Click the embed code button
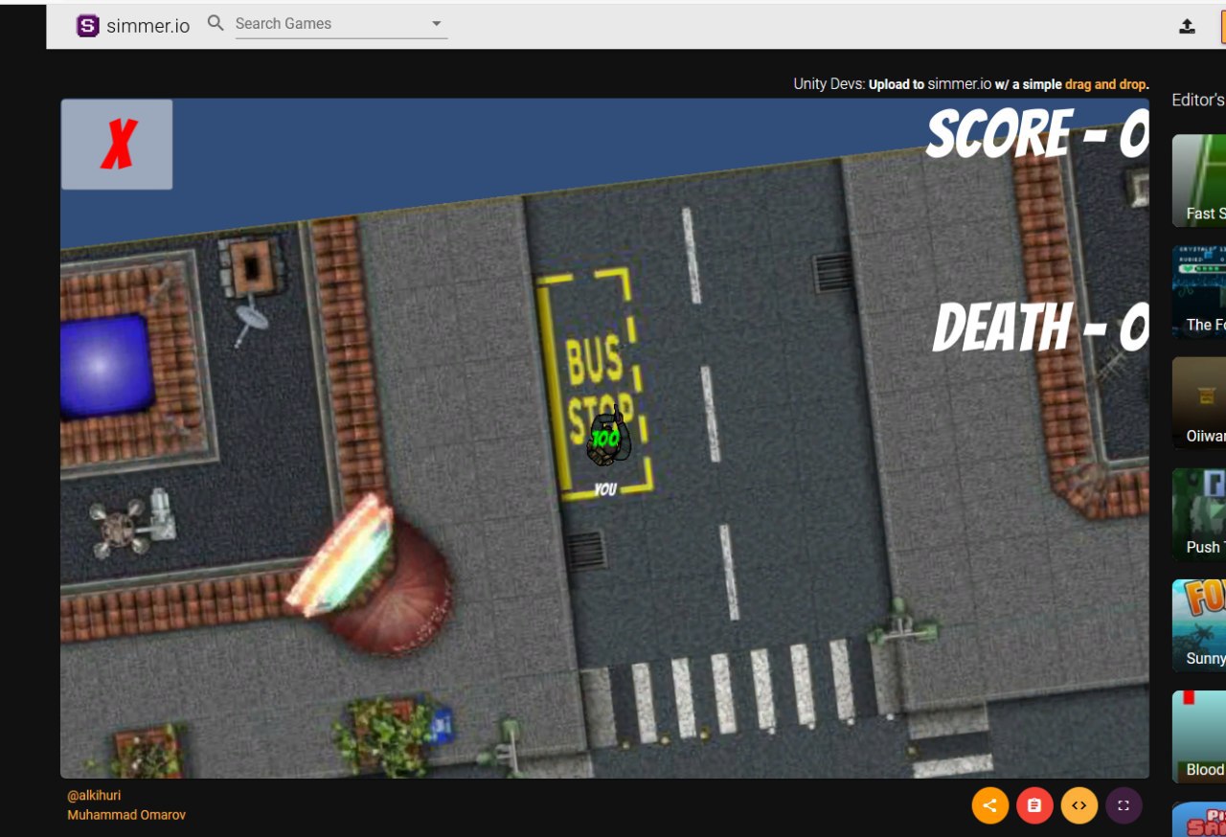This screenshot has width=1226, height=837. click(1078, 805)
